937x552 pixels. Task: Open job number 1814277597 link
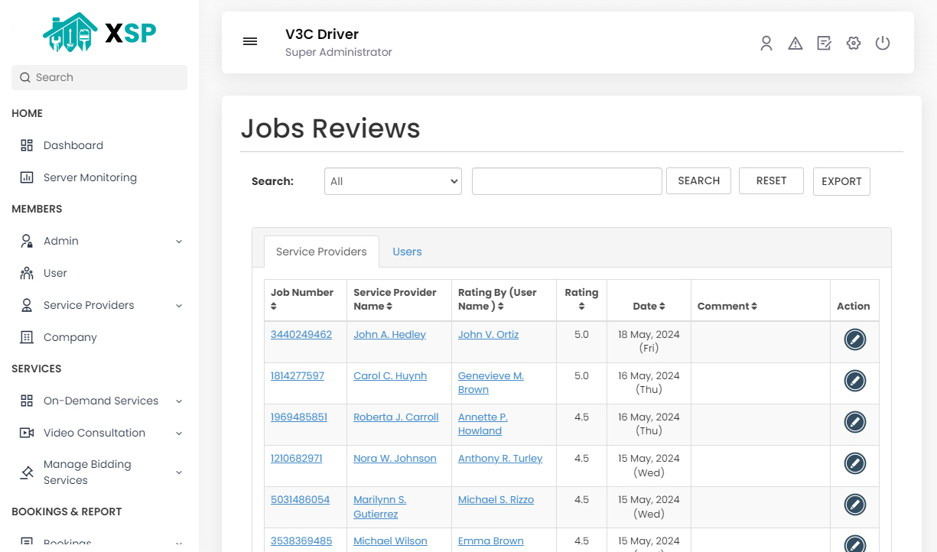(x=297, y=375)
